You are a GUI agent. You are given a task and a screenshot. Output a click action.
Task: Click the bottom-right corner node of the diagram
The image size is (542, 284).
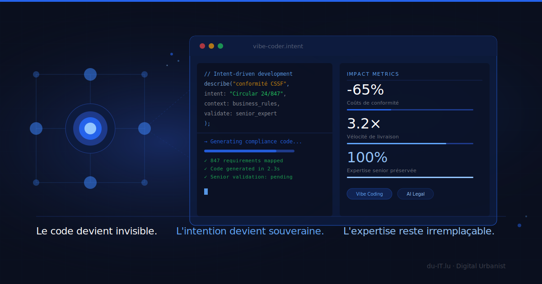click(x=145, y=183)
